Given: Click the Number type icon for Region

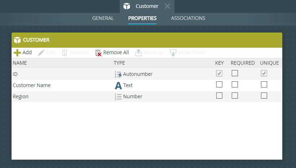Looking at the screenshot, I should tap(118, 97).
